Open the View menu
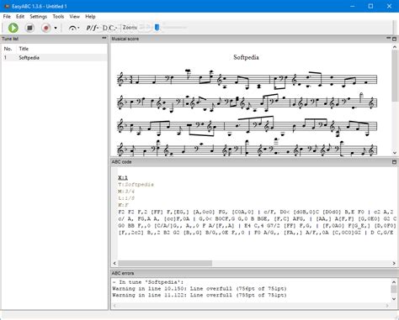Screen dimensions: 399x320 [74, 17]
